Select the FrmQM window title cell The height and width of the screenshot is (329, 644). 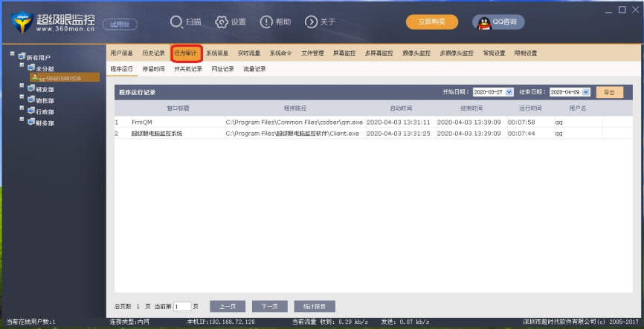pos(178,123)
